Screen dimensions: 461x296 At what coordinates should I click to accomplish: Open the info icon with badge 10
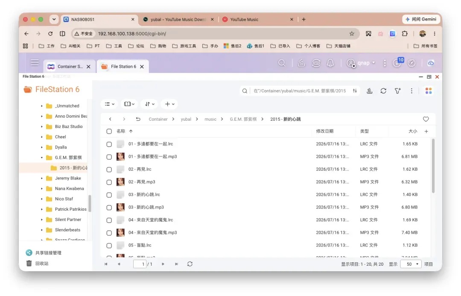tap(397, 63)
